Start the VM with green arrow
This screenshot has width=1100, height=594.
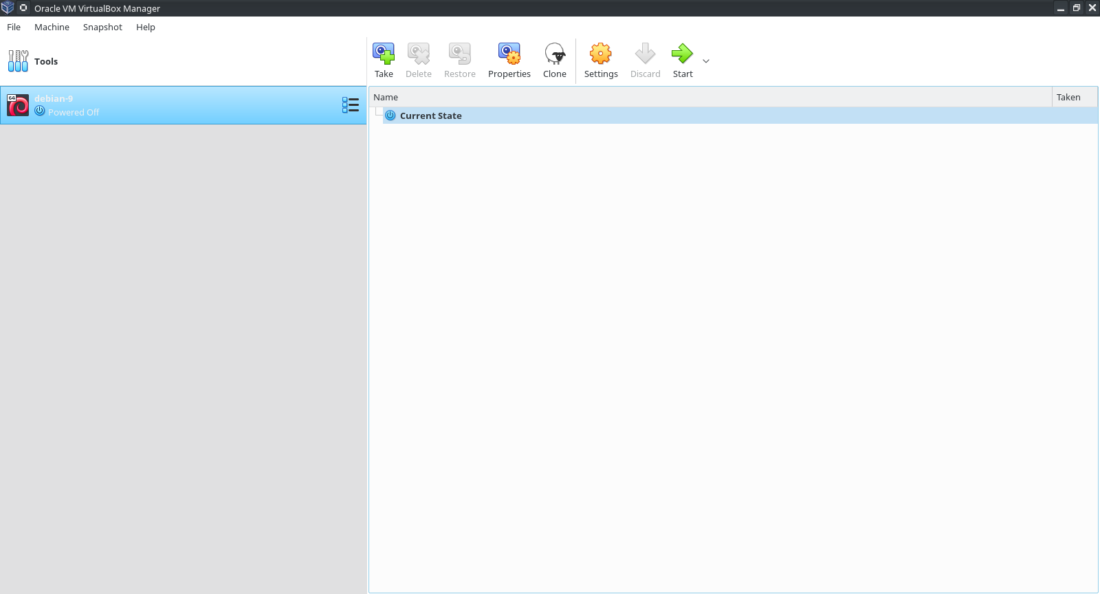682,54
